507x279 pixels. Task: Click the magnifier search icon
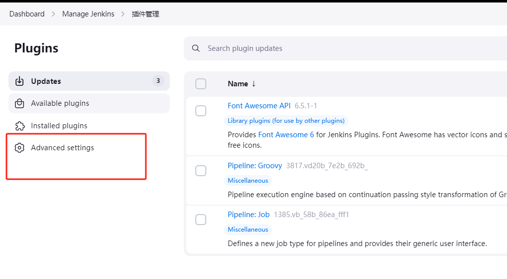pos(196,48)
